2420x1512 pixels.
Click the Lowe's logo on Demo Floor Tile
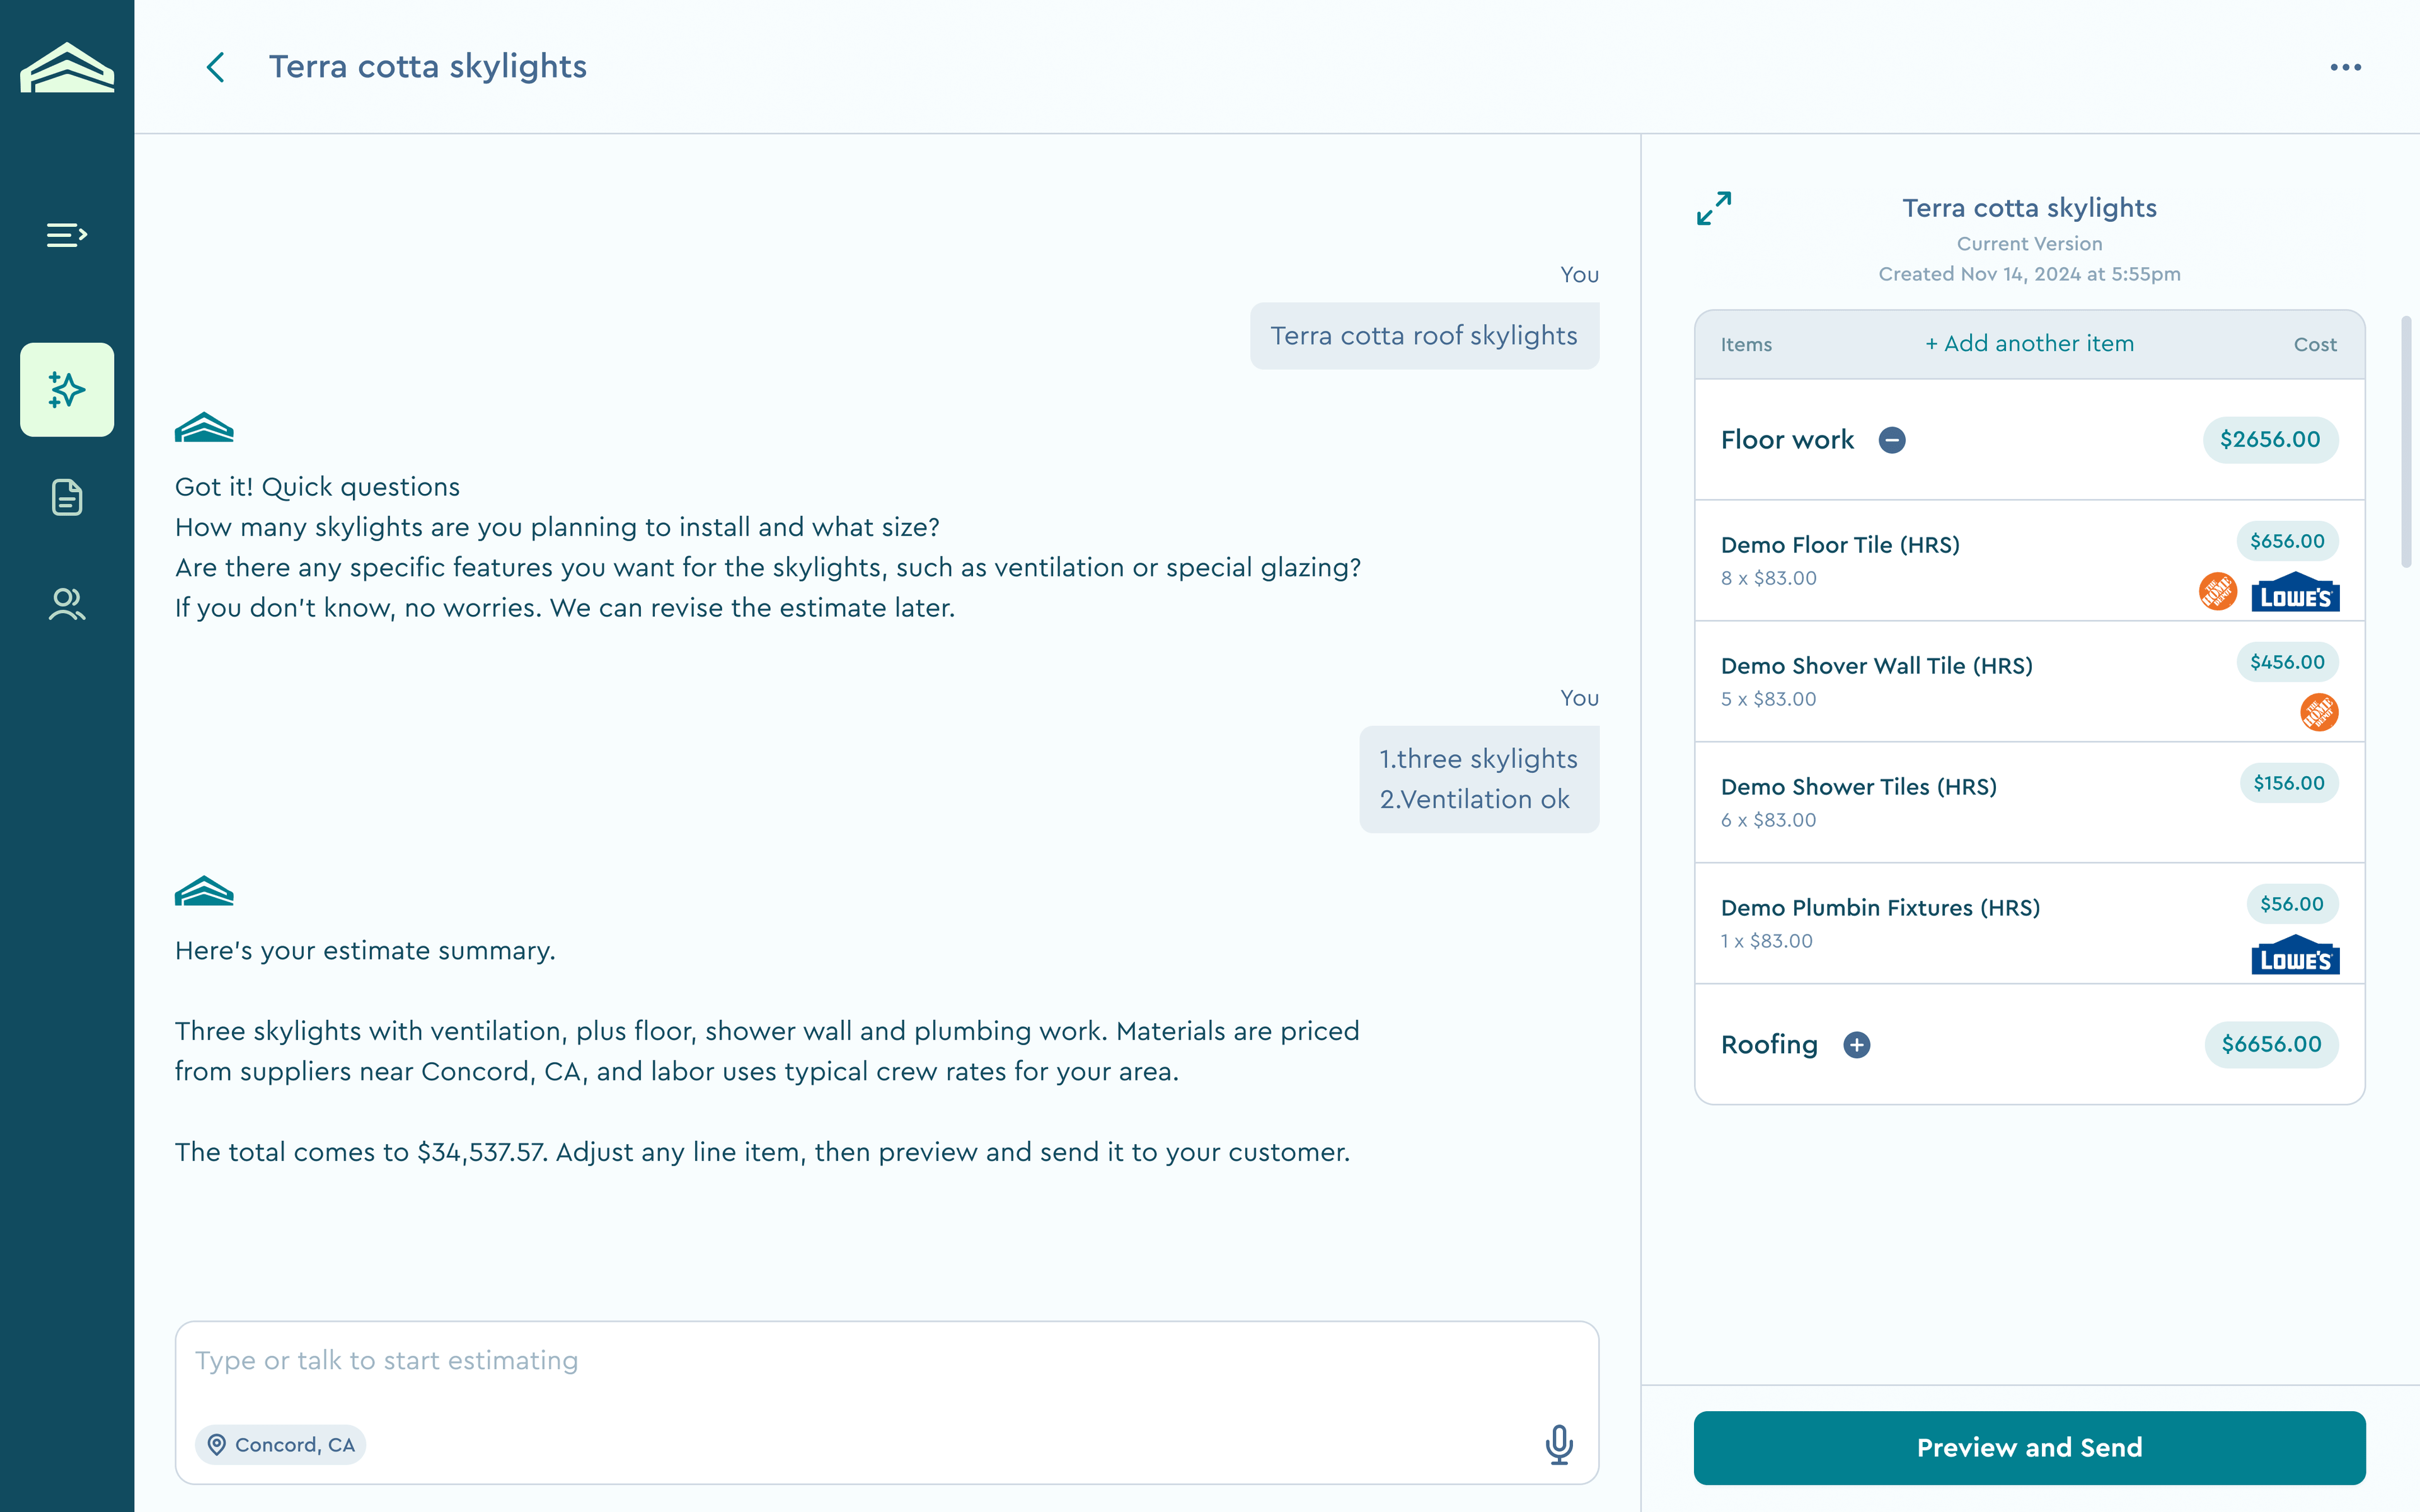click(2295, 592)
